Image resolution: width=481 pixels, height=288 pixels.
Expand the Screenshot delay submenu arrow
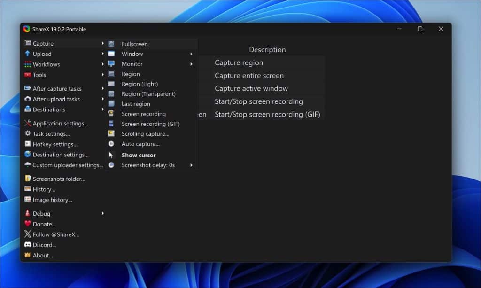click(191, 165)
